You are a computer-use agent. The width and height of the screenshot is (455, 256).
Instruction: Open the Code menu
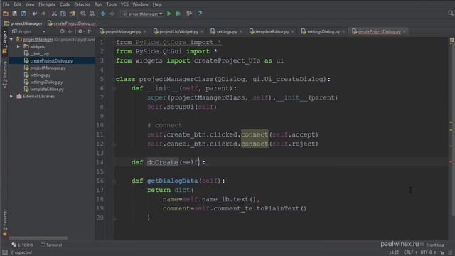pos(65,4)
